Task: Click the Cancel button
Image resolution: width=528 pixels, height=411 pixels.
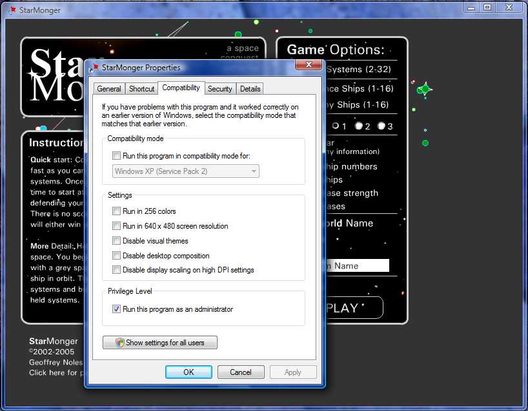Action: point(240,372)
